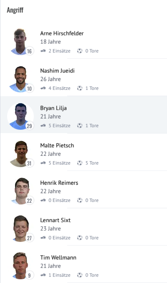The width and height of the screenshot is (167, 283).
Task: Select Tim Wellmann's portrait thumbnail
Action: click(x=20, y=265)
